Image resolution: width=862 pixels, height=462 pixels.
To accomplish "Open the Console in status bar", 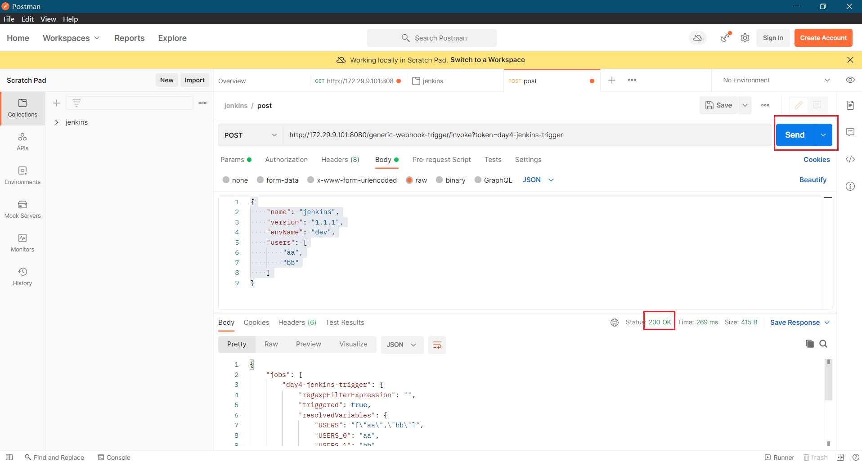I will (x=114, y=457).
